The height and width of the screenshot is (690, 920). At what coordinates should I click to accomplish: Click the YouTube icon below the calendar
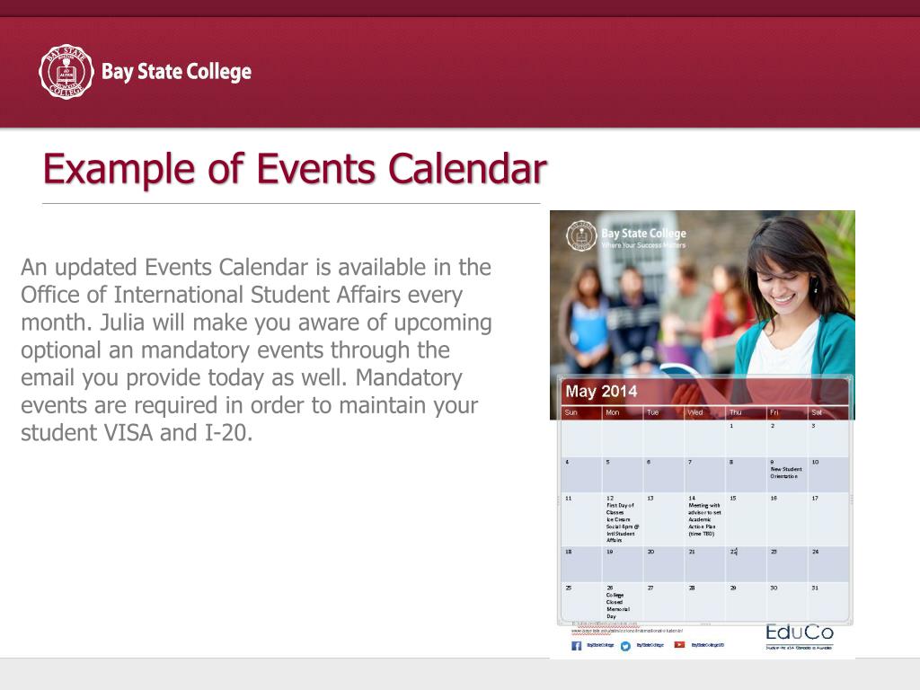679,644
